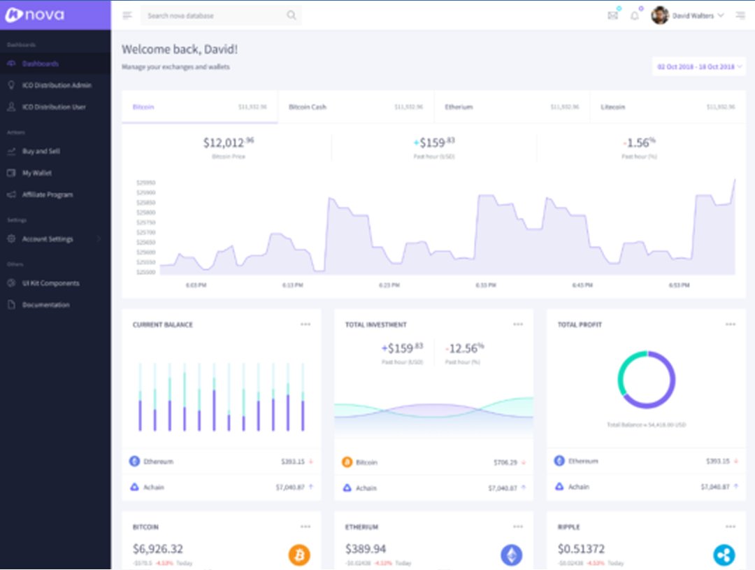Open Buy and Sell in sidebar
Image resolution: width=755 pixels, height=570 pixels.
(x=41, y=151)
